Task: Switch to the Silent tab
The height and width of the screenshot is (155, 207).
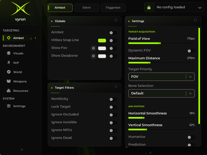Action: (x=87, y=8)
